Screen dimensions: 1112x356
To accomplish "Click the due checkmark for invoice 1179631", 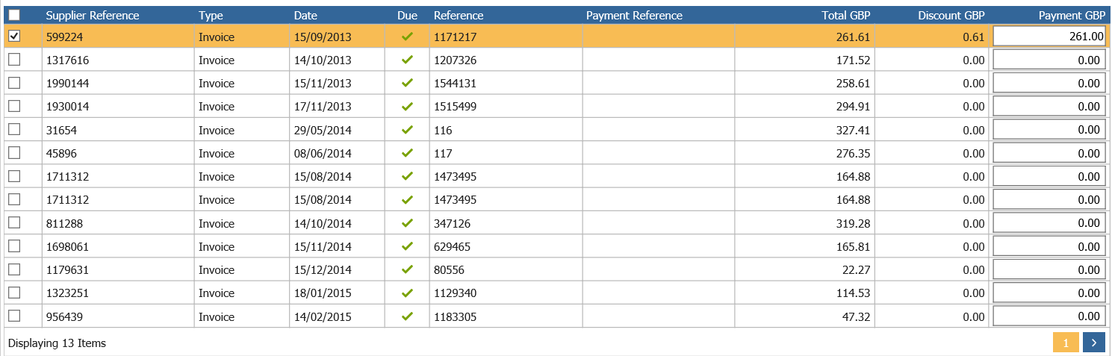I will (407, 269).
